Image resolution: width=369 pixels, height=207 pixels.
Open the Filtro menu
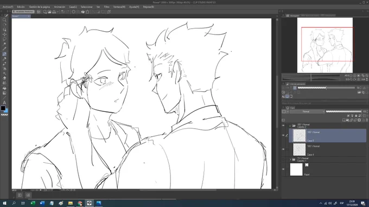pos(106,7)
